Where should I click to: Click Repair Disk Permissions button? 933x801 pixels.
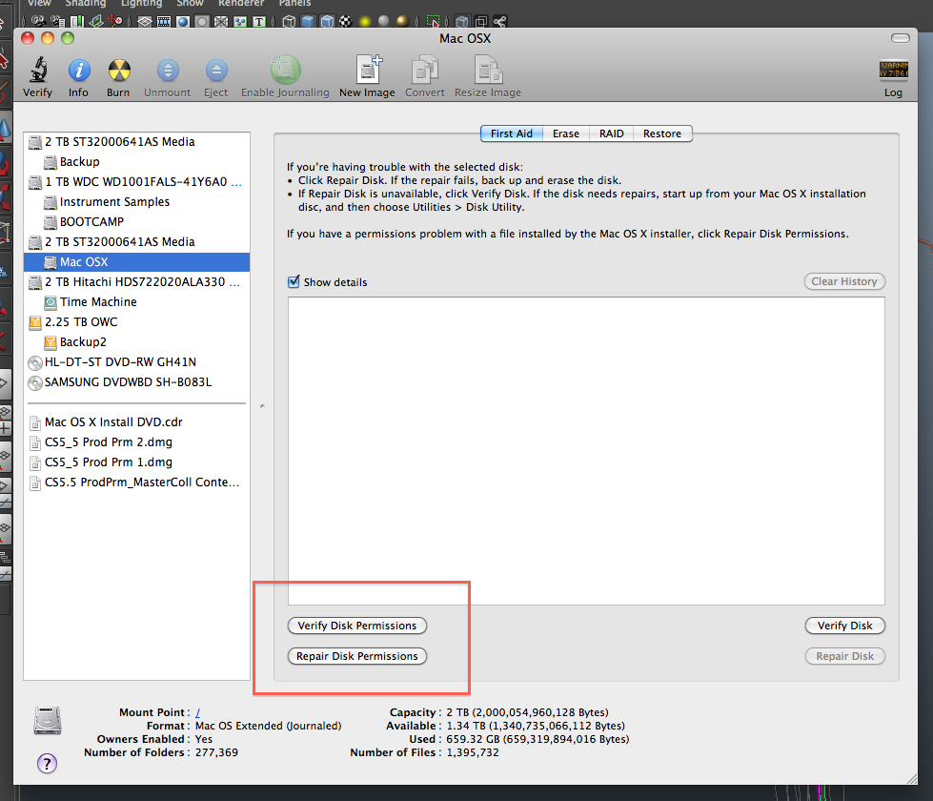pos(357,656)
